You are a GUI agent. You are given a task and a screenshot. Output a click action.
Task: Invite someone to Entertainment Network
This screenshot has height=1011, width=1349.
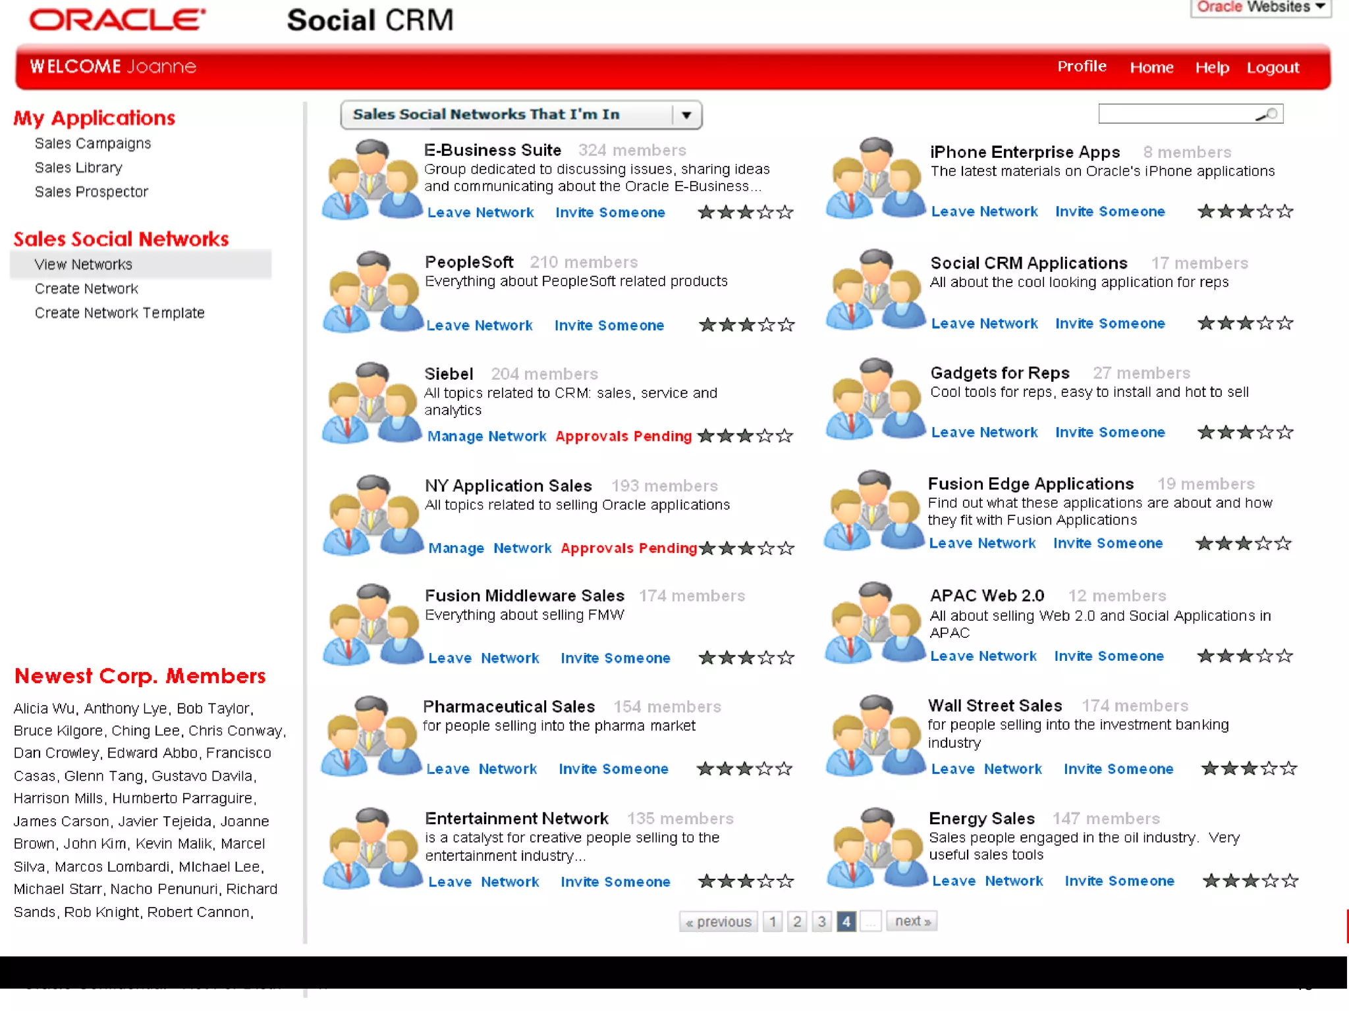click(x=615, y=882)
